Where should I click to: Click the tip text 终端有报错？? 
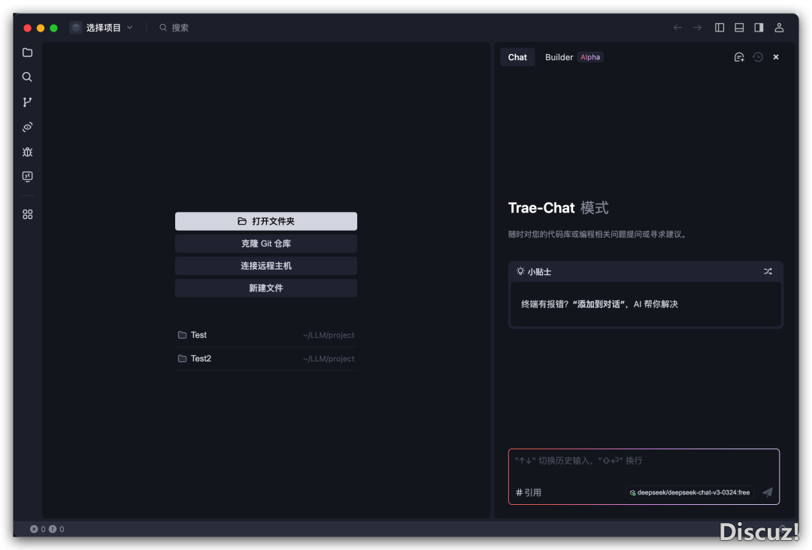[599, 304]
